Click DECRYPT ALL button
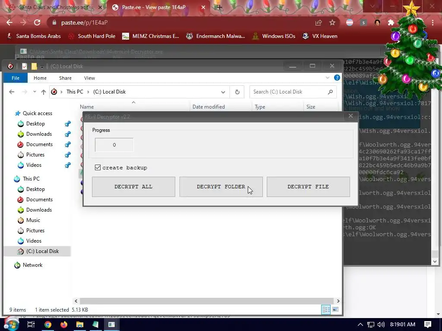This screenshot has height=331, width=442. (133, 187)
